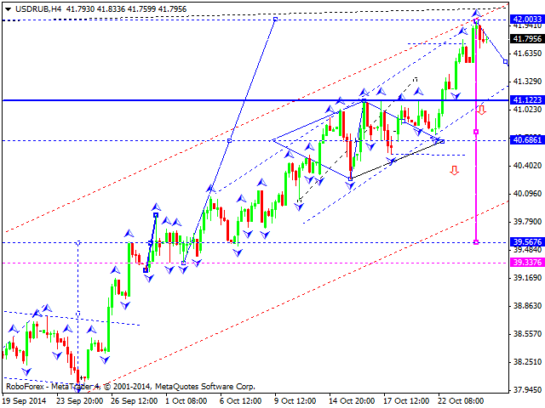This screenshot has height=408, width=545.
Task: Click the 42.0033 price label on axis
Action: [x=525, y=19]
